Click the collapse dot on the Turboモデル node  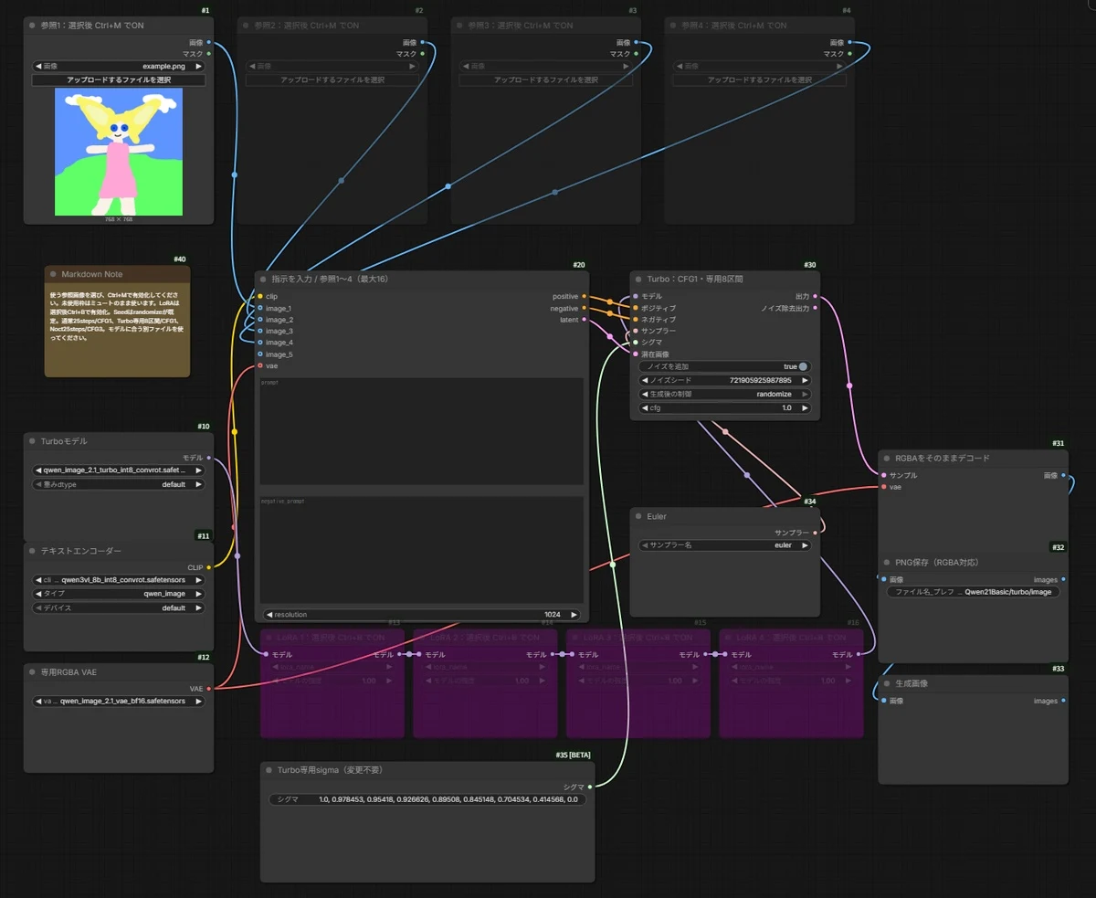[x=33, y=441]
